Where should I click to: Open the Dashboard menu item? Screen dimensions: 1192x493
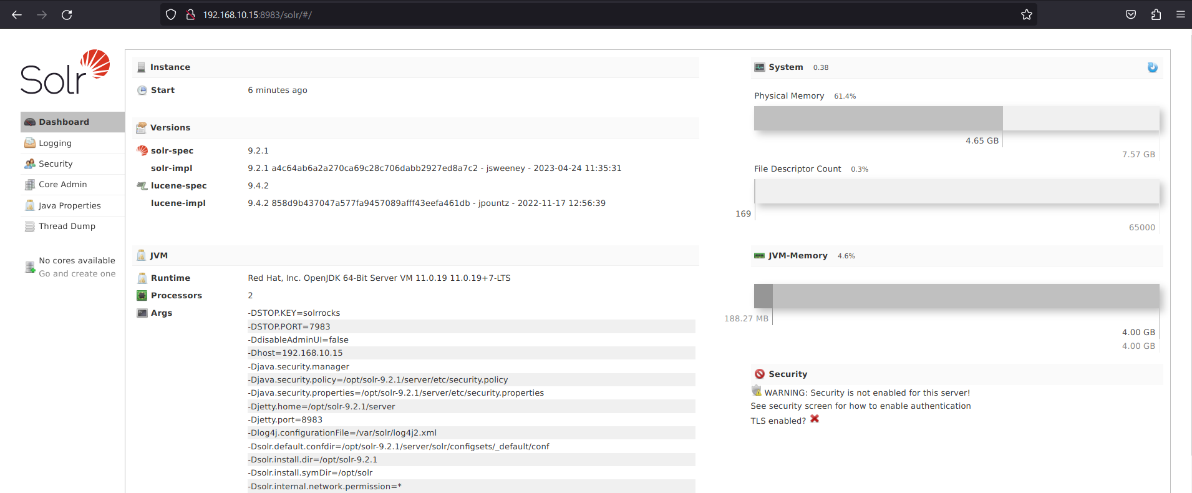[x=72, y=122]
